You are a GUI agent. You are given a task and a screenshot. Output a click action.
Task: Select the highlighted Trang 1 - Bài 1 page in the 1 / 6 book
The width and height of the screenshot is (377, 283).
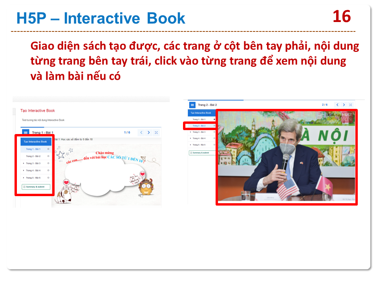click(33, 149)
